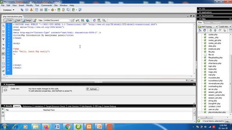Click the Files panel horizontal scrollbar
Image resolution: width=232 pixels, height=130 pixels.
213,117
